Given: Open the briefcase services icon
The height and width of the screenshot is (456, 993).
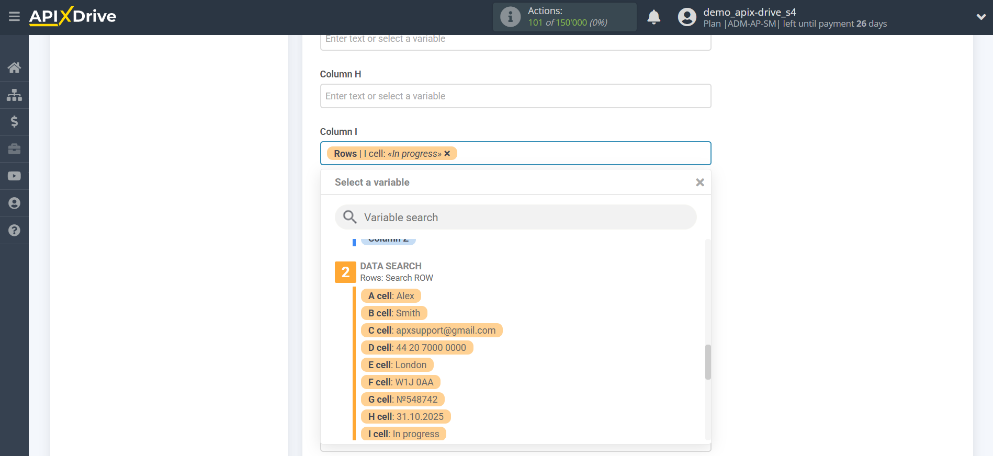Looking at the screenshot, I should click(14, 149).
